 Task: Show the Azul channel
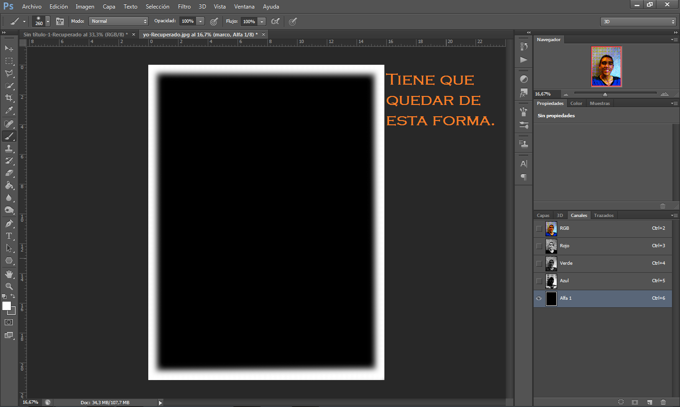click(539, 281)
